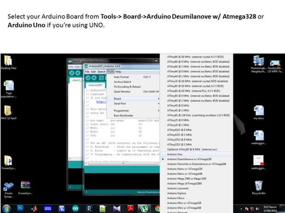This screenshot has width=285, height=213.
Task: Expand the Board submenu
Action: [133, 98]
